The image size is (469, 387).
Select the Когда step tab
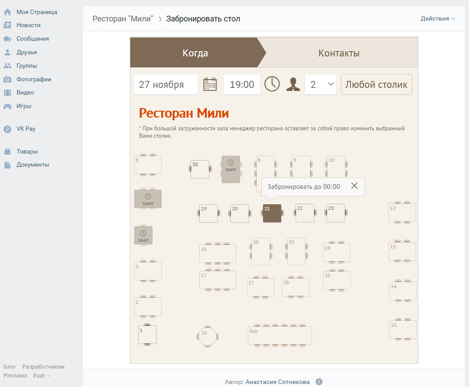195,53
